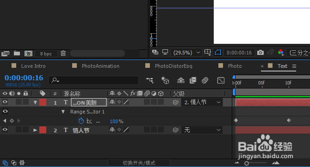Add or remove keyframe at current time
This screenshot has height=167, width=310.
12,121
